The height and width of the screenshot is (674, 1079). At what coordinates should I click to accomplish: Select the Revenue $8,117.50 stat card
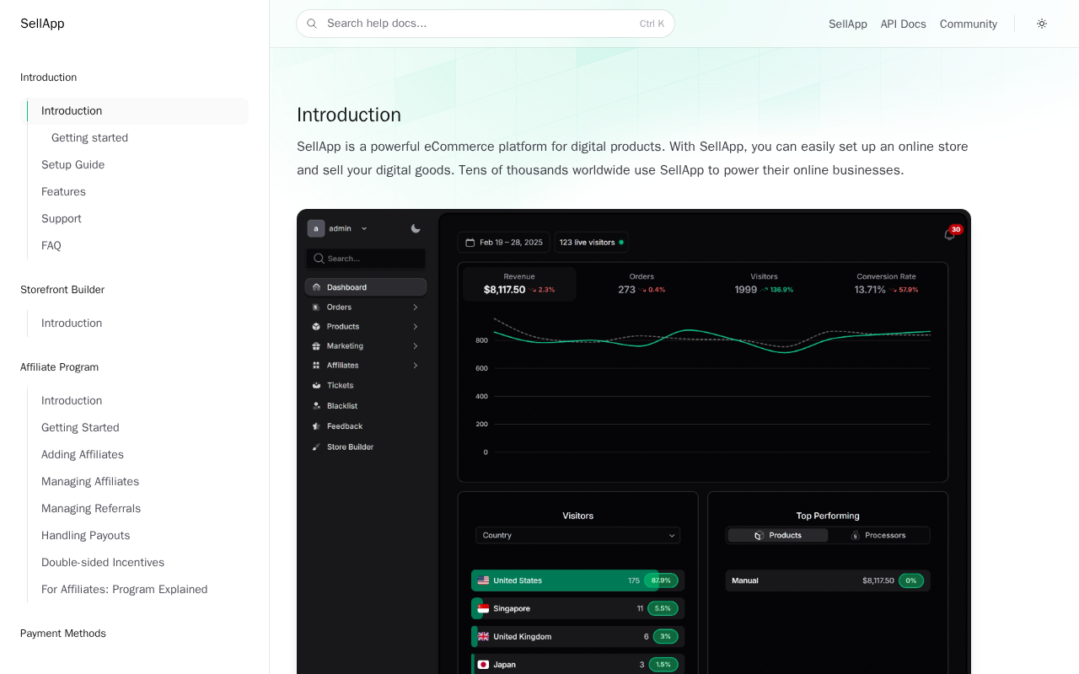coord(519,284)
